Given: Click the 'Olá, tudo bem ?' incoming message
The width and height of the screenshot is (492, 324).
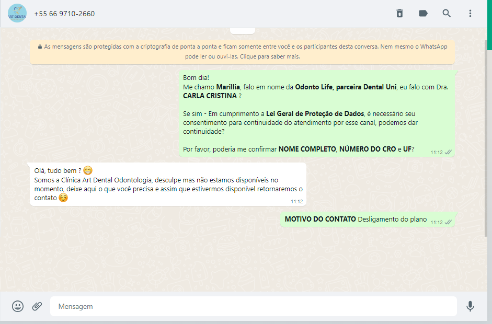Looking at the screenshot, I should click(x=168, y=184).
